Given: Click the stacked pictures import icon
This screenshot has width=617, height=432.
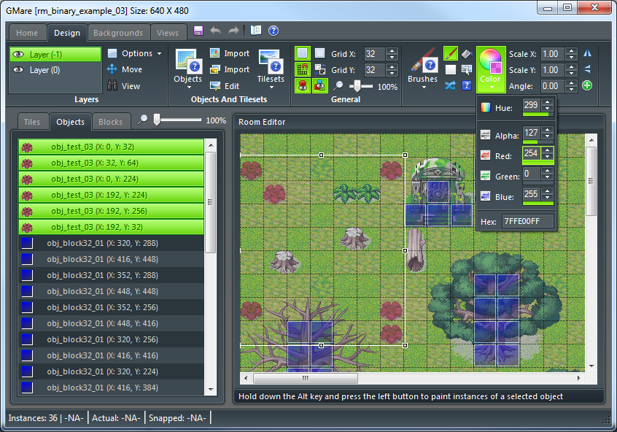Looking at the screenshot, I should pyautogui.click(x=215, y=70).
